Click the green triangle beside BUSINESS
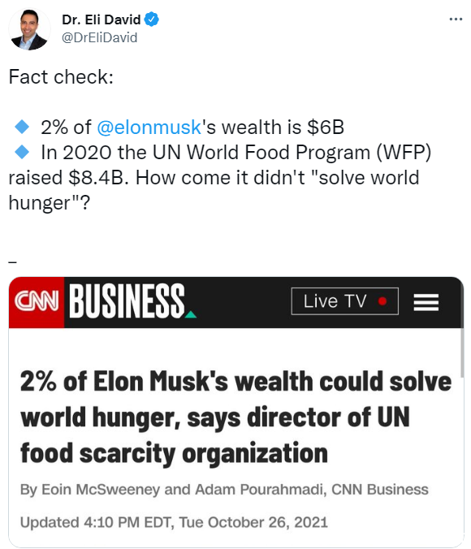 [x=191, y=314]
